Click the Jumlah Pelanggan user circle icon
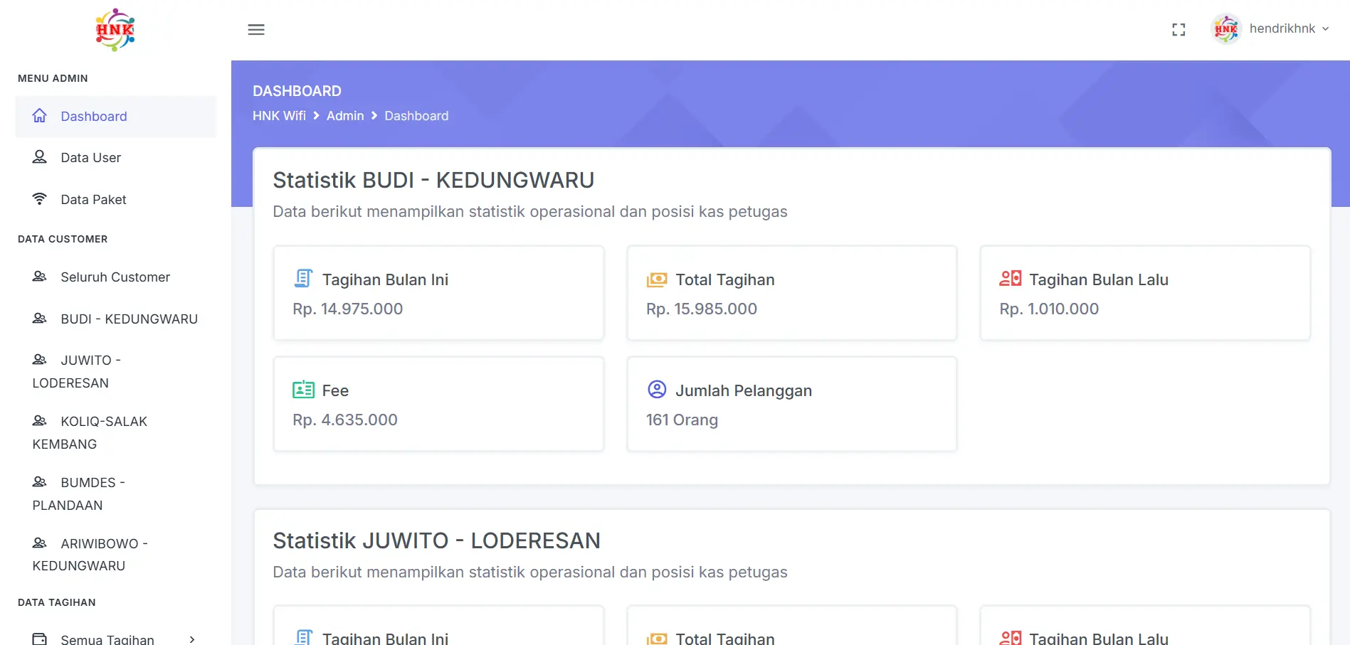The height and width of the screenshot is (645, 1350). point(657,390)
